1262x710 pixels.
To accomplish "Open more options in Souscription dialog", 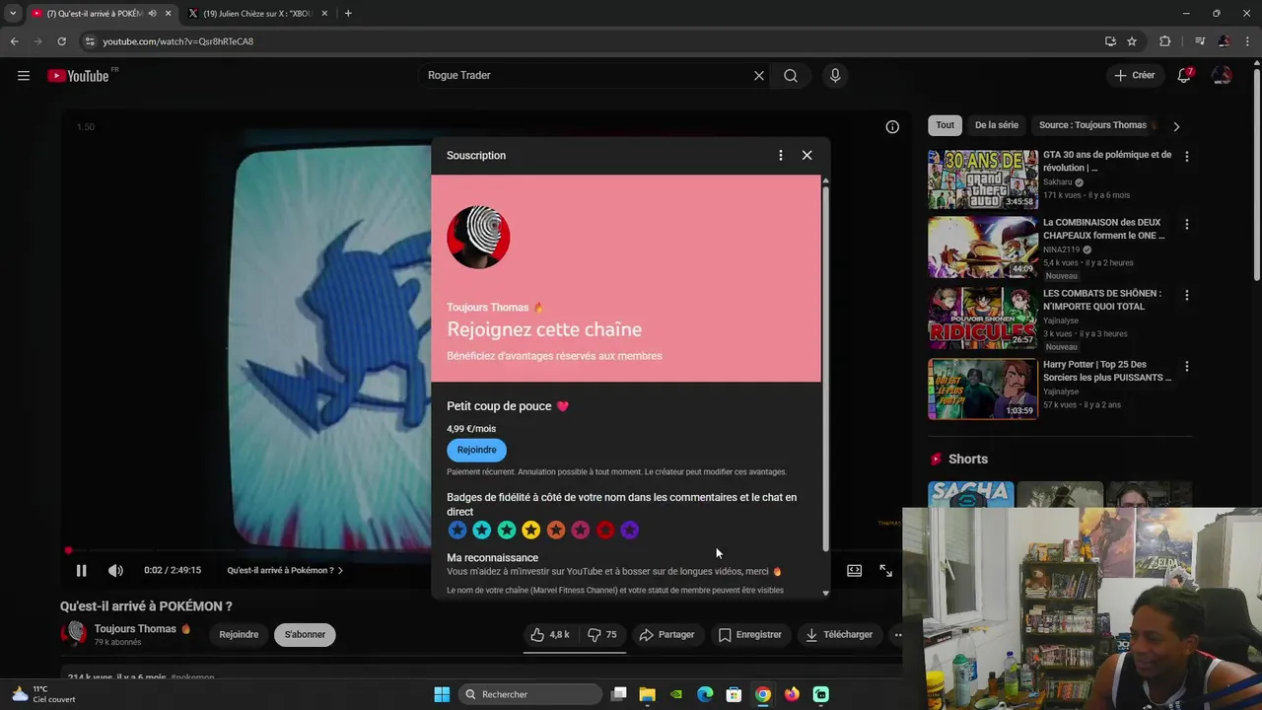I will pyautogui.click(x=781, y=155).
